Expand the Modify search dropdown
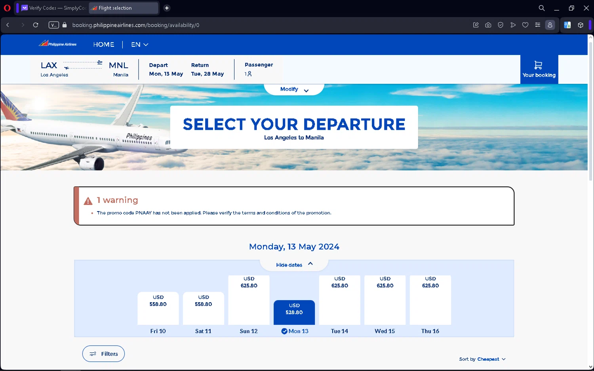Screen dimensions: 594x371 click(x=294, y=89)
